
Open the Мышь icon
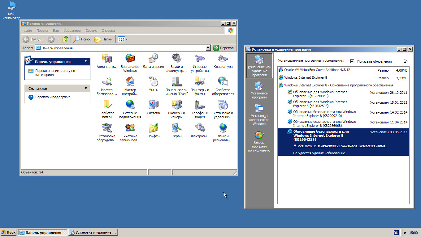pos(153,84)
